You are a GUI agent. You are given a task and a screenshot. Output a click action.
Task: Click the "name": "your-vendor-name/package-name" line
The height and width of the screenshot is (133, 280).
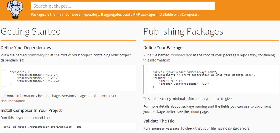pos(185,72)
